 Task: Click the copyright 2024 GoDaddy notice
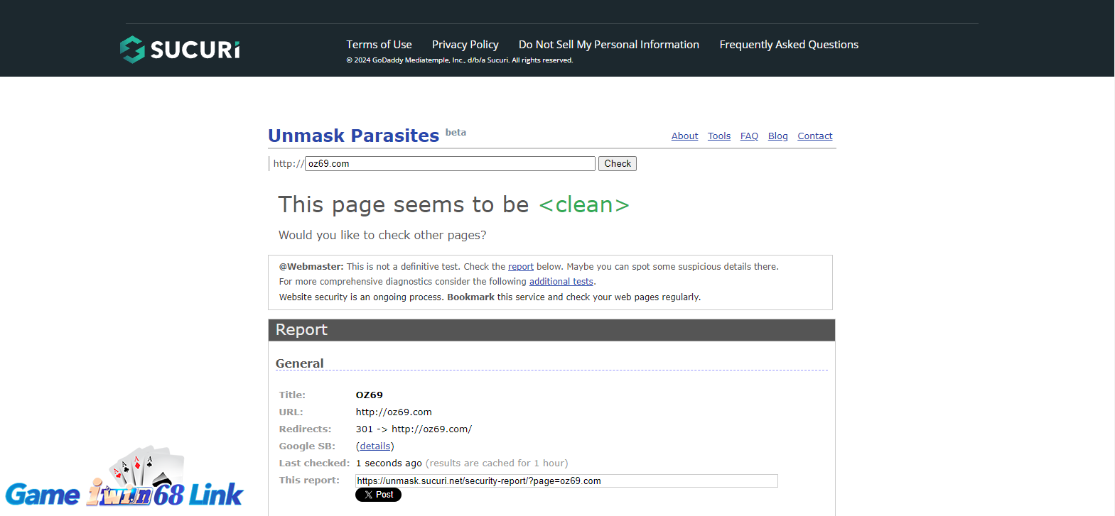pos(459,60)
